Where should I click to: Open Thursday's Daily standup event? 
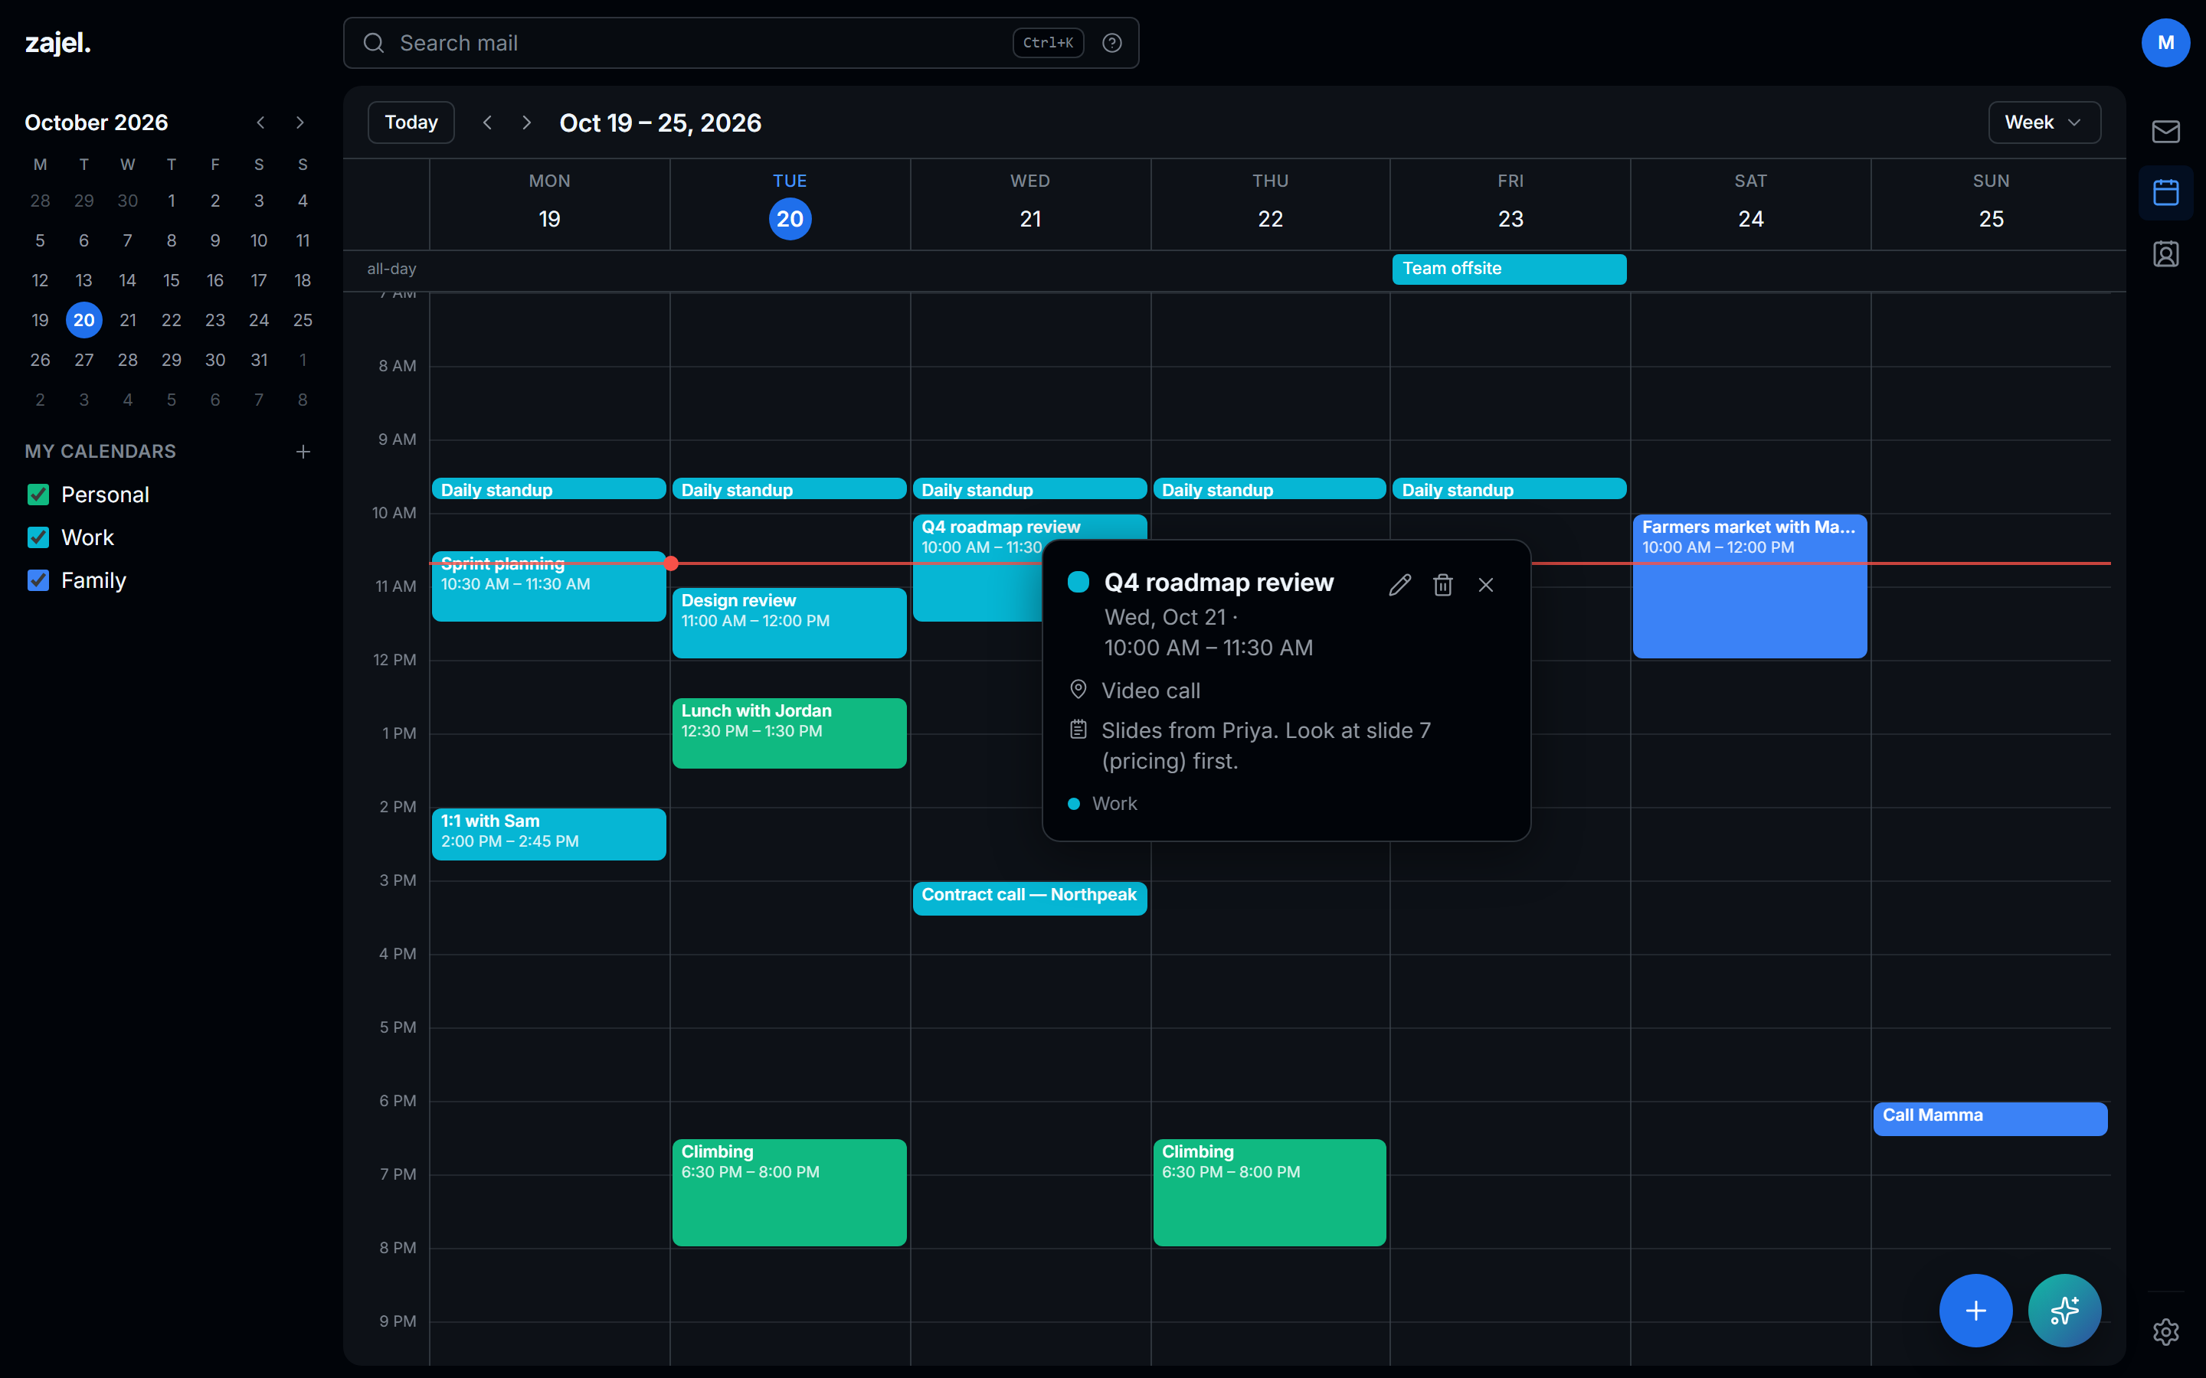[1269, 489]
